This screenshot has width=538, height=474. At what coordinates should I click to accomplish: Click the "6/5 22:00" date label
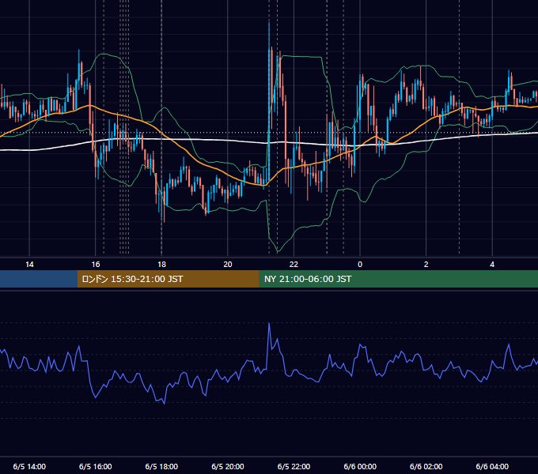pos(294,466)
